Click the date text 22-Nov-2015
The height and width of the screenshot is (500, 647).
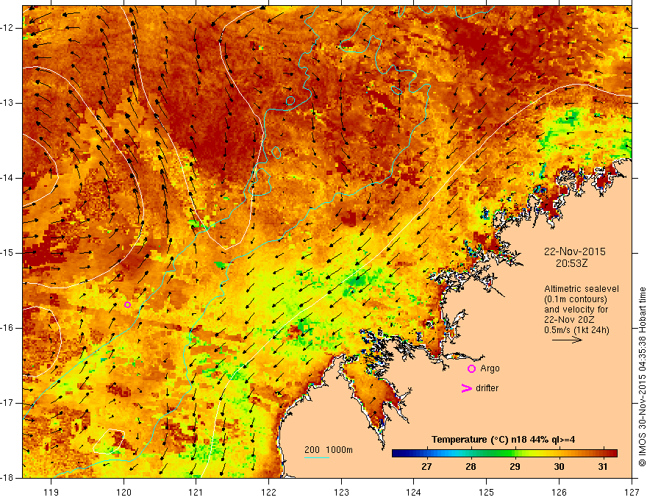(575, 251)
